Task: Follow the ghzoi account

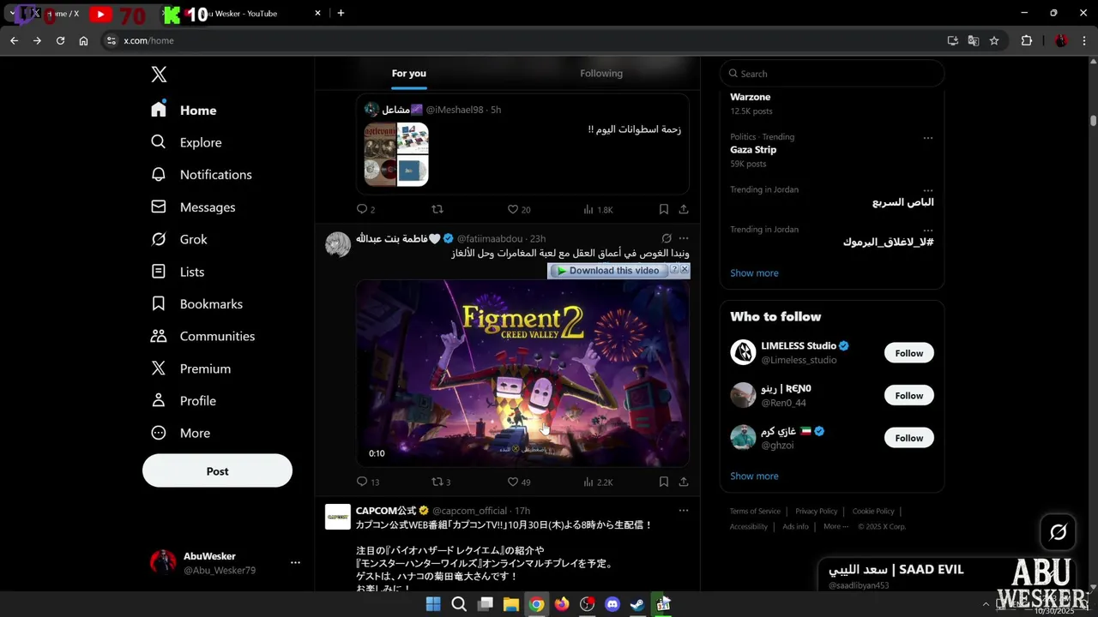Action: pos(908,438)
